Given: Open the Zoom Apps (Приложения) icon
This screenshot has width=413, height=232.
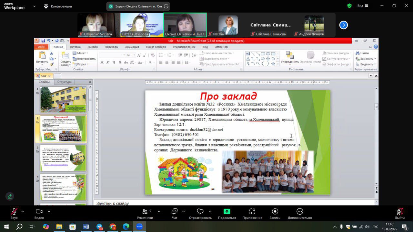Looking at the screenshot, I should (x=252, y=212).
